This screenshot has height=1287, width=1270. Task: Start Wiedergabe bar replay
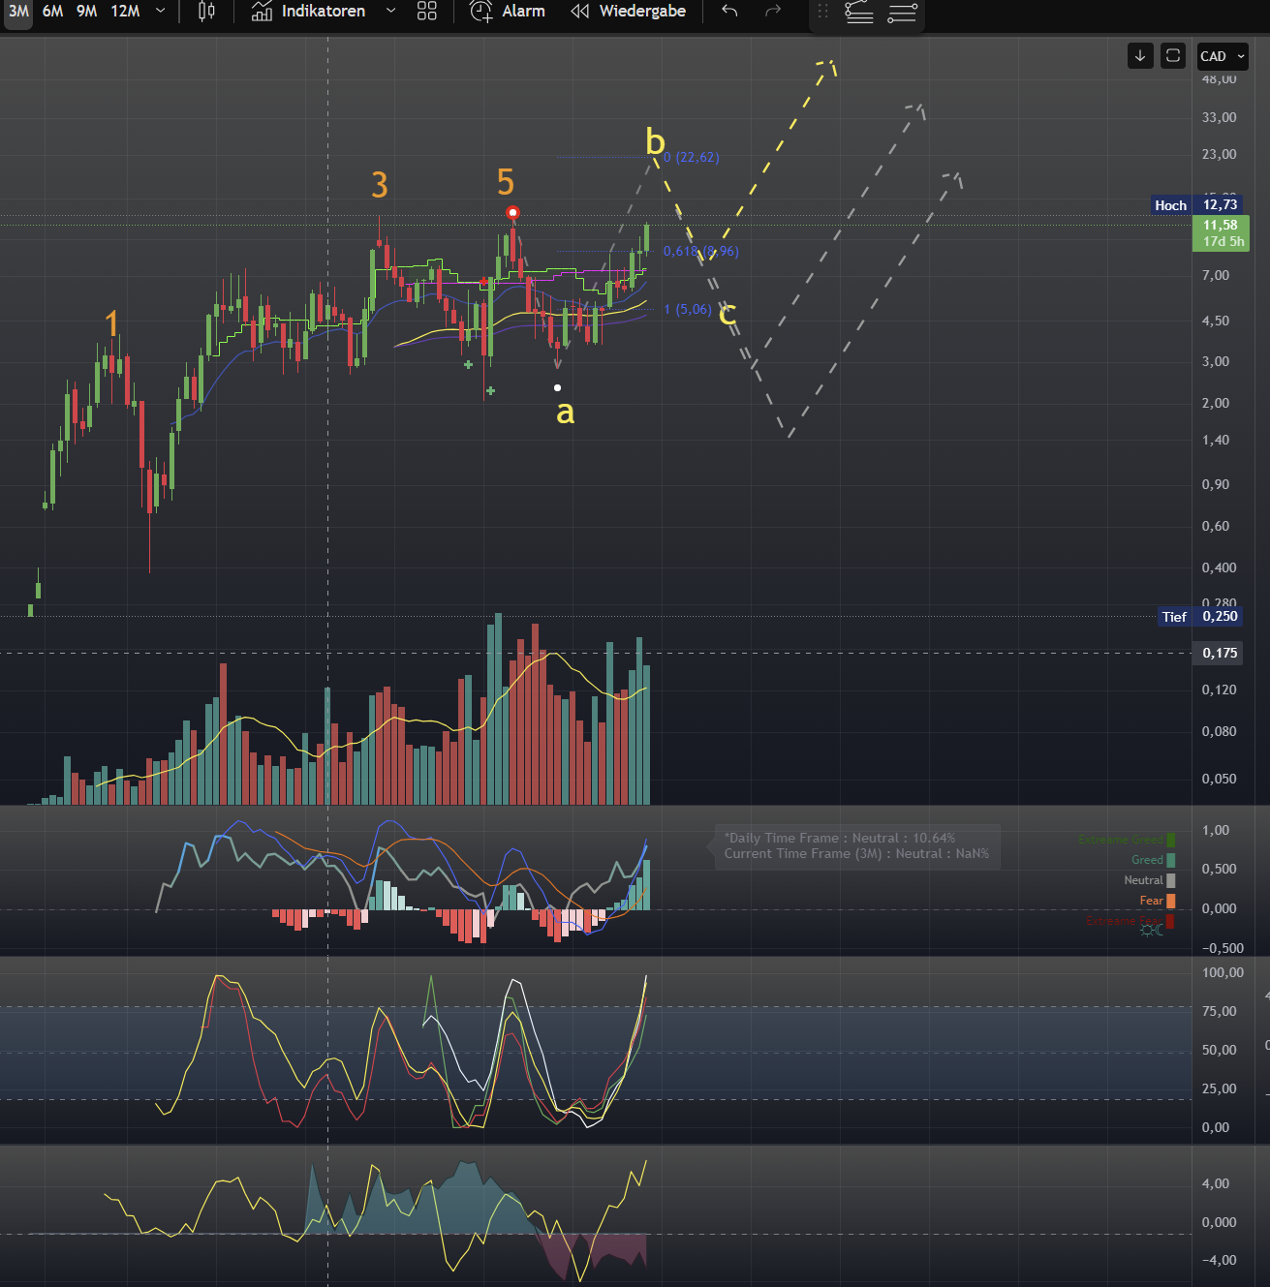click(x=629, y=12)
